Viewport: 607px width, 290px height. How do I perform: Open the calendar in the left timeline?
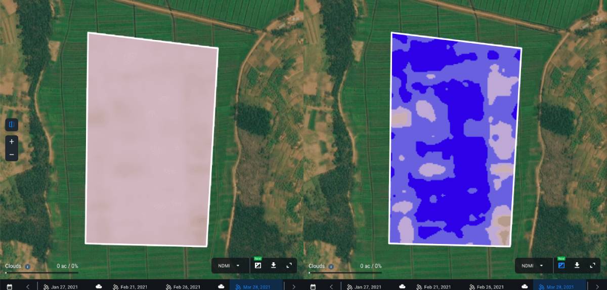point(9,286)
